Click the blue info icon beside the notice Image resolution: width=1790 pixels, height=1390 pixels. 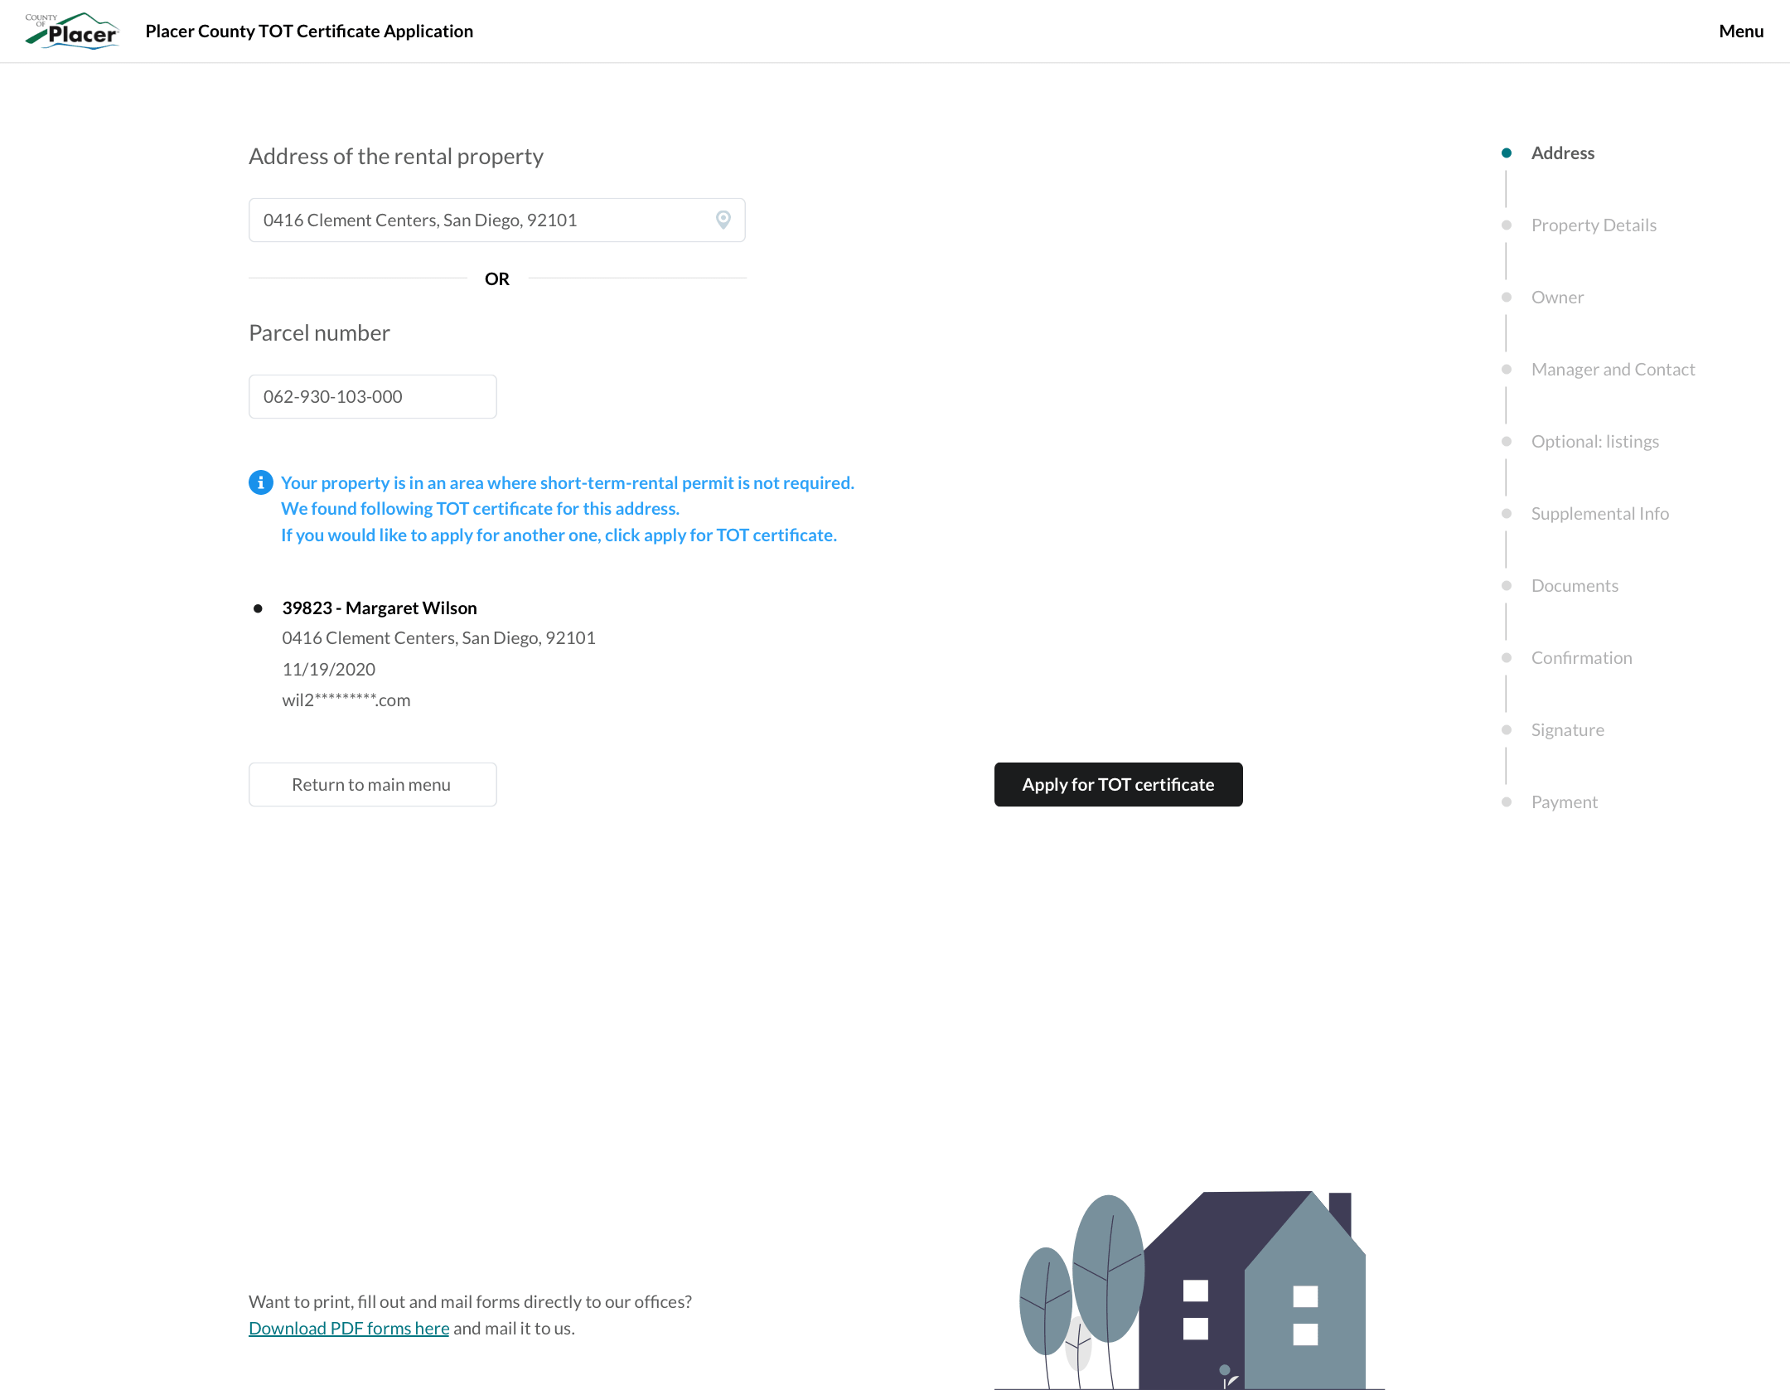pyautogui.click(x=260, y=482)
